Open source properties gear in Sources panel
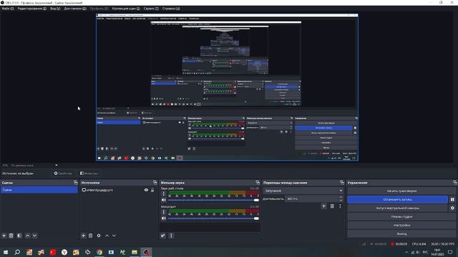Viewport: 458px width, 257px height. coord(99,236)
